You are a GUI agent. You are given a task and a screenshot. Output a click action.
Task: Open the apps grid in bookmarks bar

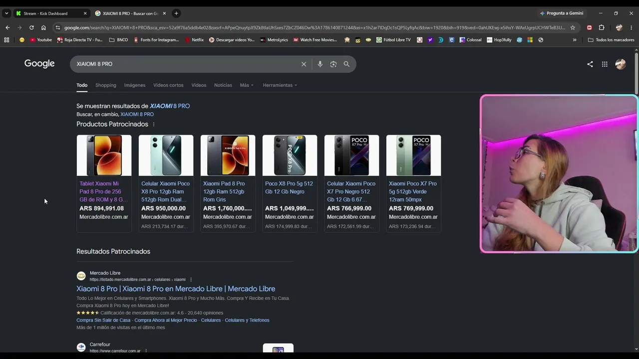[x=6, y=40]
